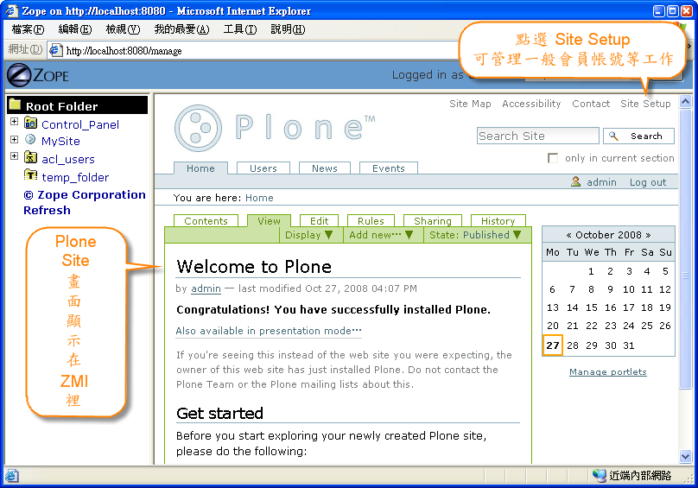Click the Site Setup link
Image resolution: width=698 pixels, height=488 pixels.
pyautogui.click(x=645, y=104)
